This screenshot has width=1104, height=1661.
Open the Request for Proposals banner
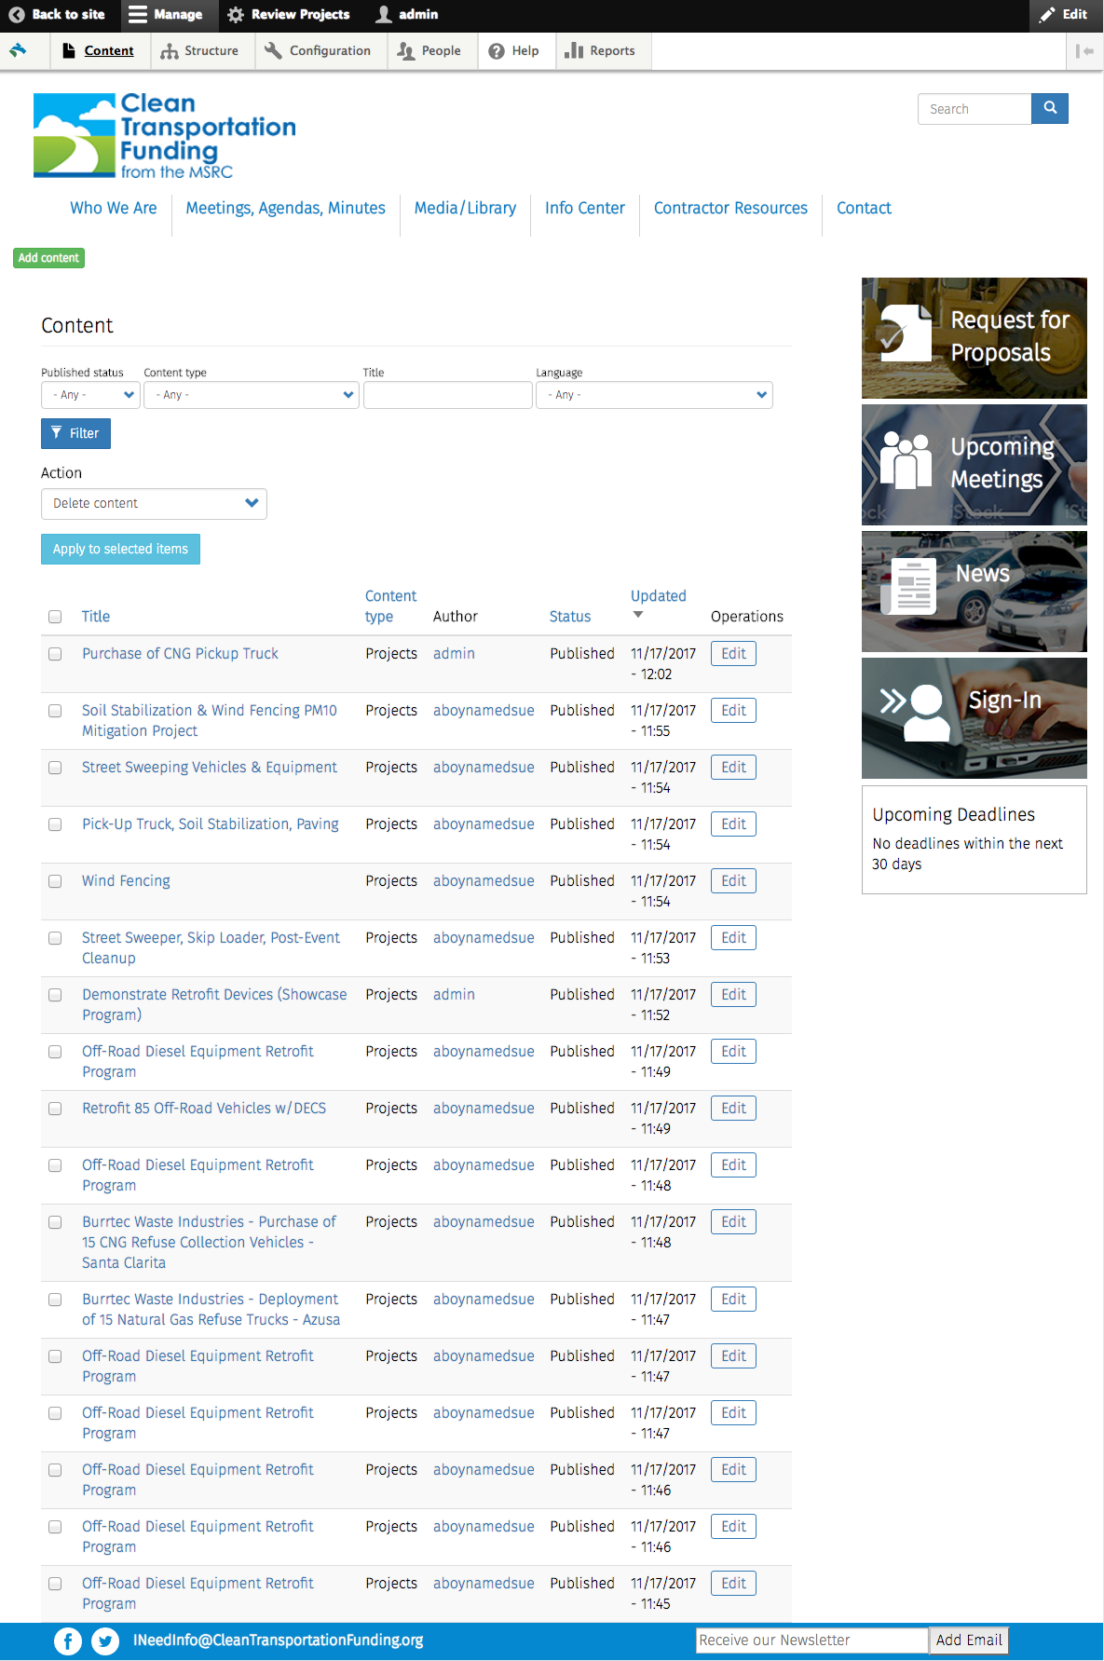pyautogui.click(x=974, y=338)
